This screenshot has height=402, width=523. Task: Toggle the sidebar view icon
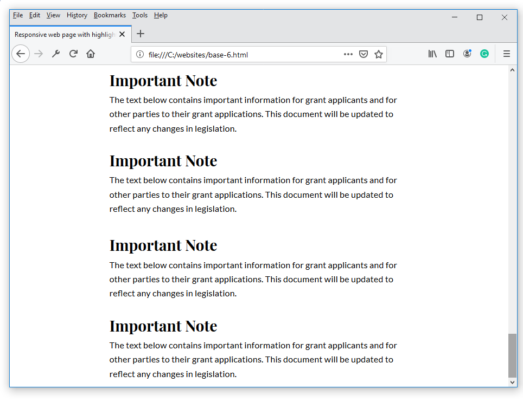pos(450,54)
